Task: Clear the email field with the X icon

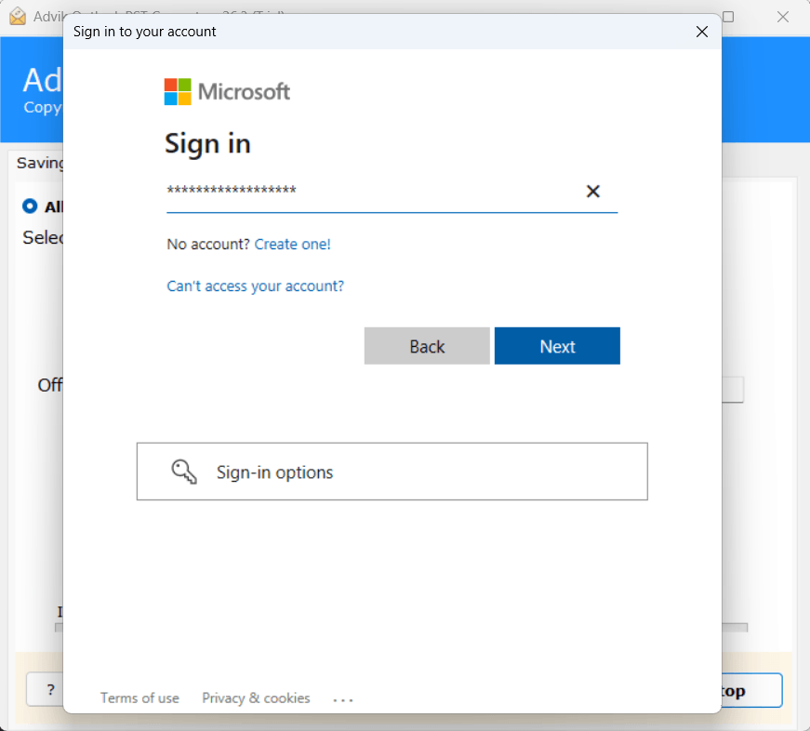Action: pyautogui.click(x=592, y=192)
